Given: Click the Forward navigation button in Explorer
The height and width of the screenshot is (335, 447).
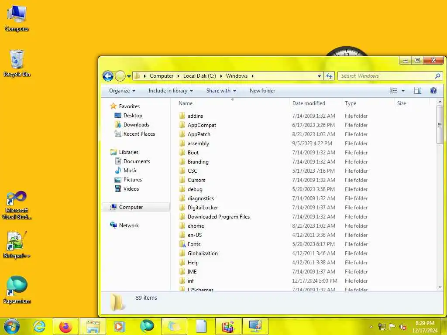Looking at the screenshot, I should [120, 76].
